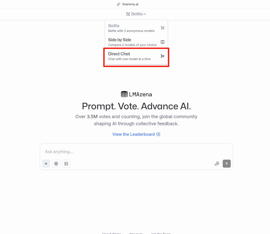Click the link icon beside lmarena.ai

click(x=118, y=4)
